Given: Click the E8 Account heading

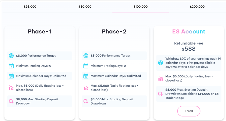Looking at the screenshot, I should (x=189, y=32).
